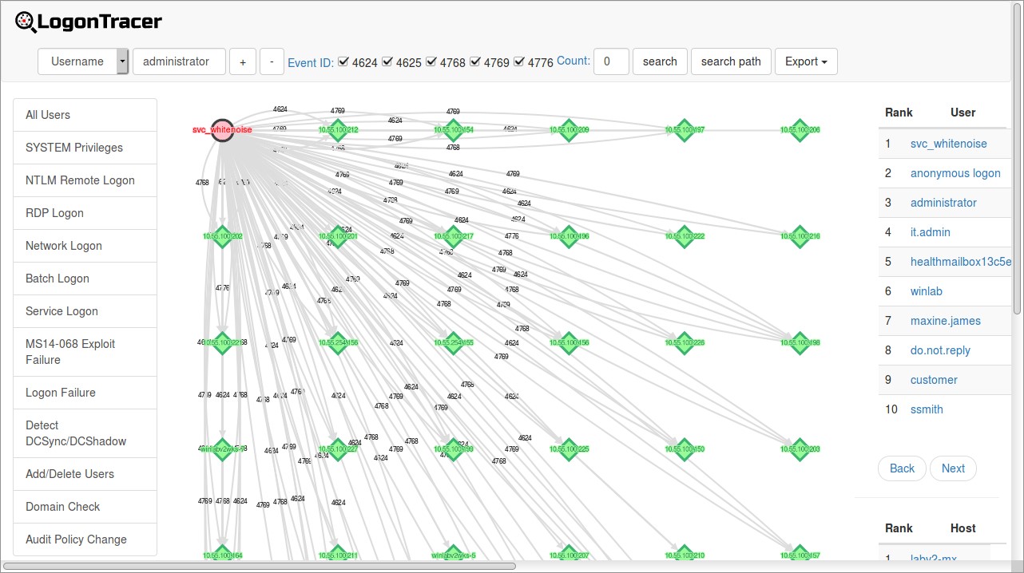Viewport: 1024px width, 573px height.
Task: Click host node 10.55.100.225
Action: (568, 449)
